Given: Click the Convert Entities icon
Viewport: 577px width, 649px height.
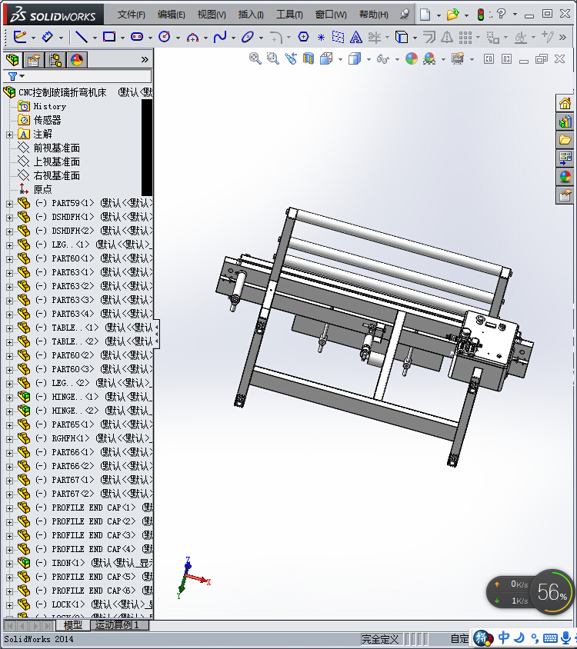Looking at the screenshot, I should pyautogui.click(x=401, y=37).
